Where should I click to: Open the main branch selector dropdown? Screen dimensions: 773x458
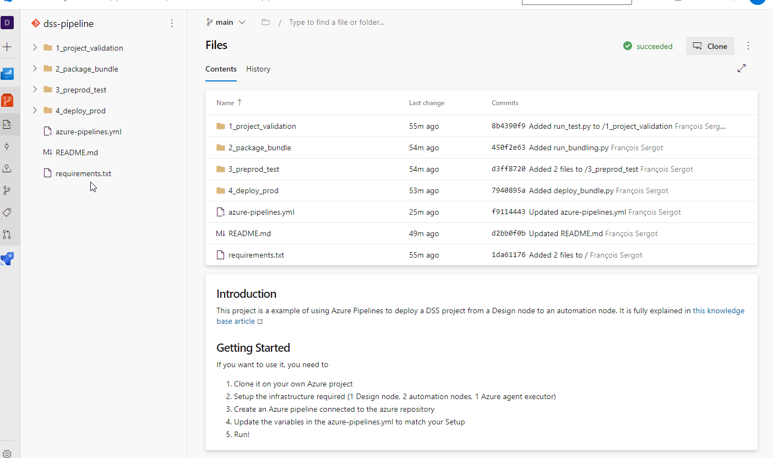tap(226, 23)
